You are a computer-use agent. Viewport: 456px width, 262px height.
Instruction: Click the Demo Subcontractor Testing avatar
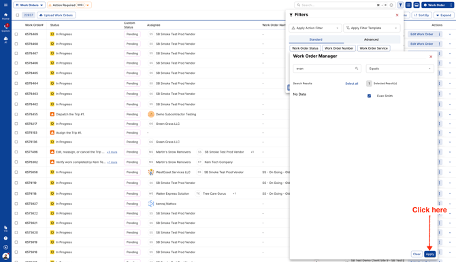tap(151, 114)
